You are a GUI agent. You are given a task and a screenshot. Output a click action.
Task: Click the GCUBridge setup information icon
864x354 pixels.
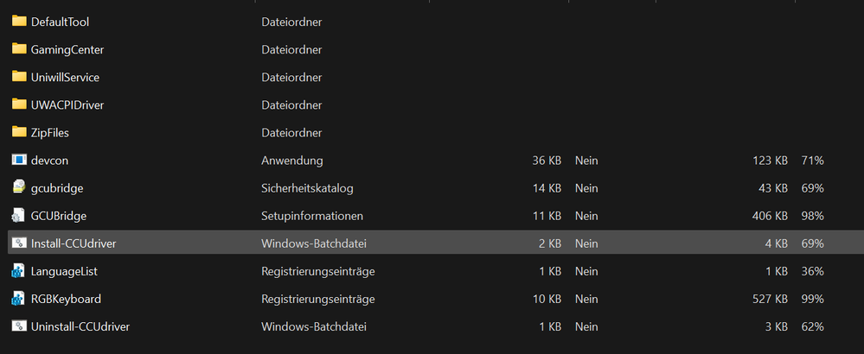[x=19, y=215]
